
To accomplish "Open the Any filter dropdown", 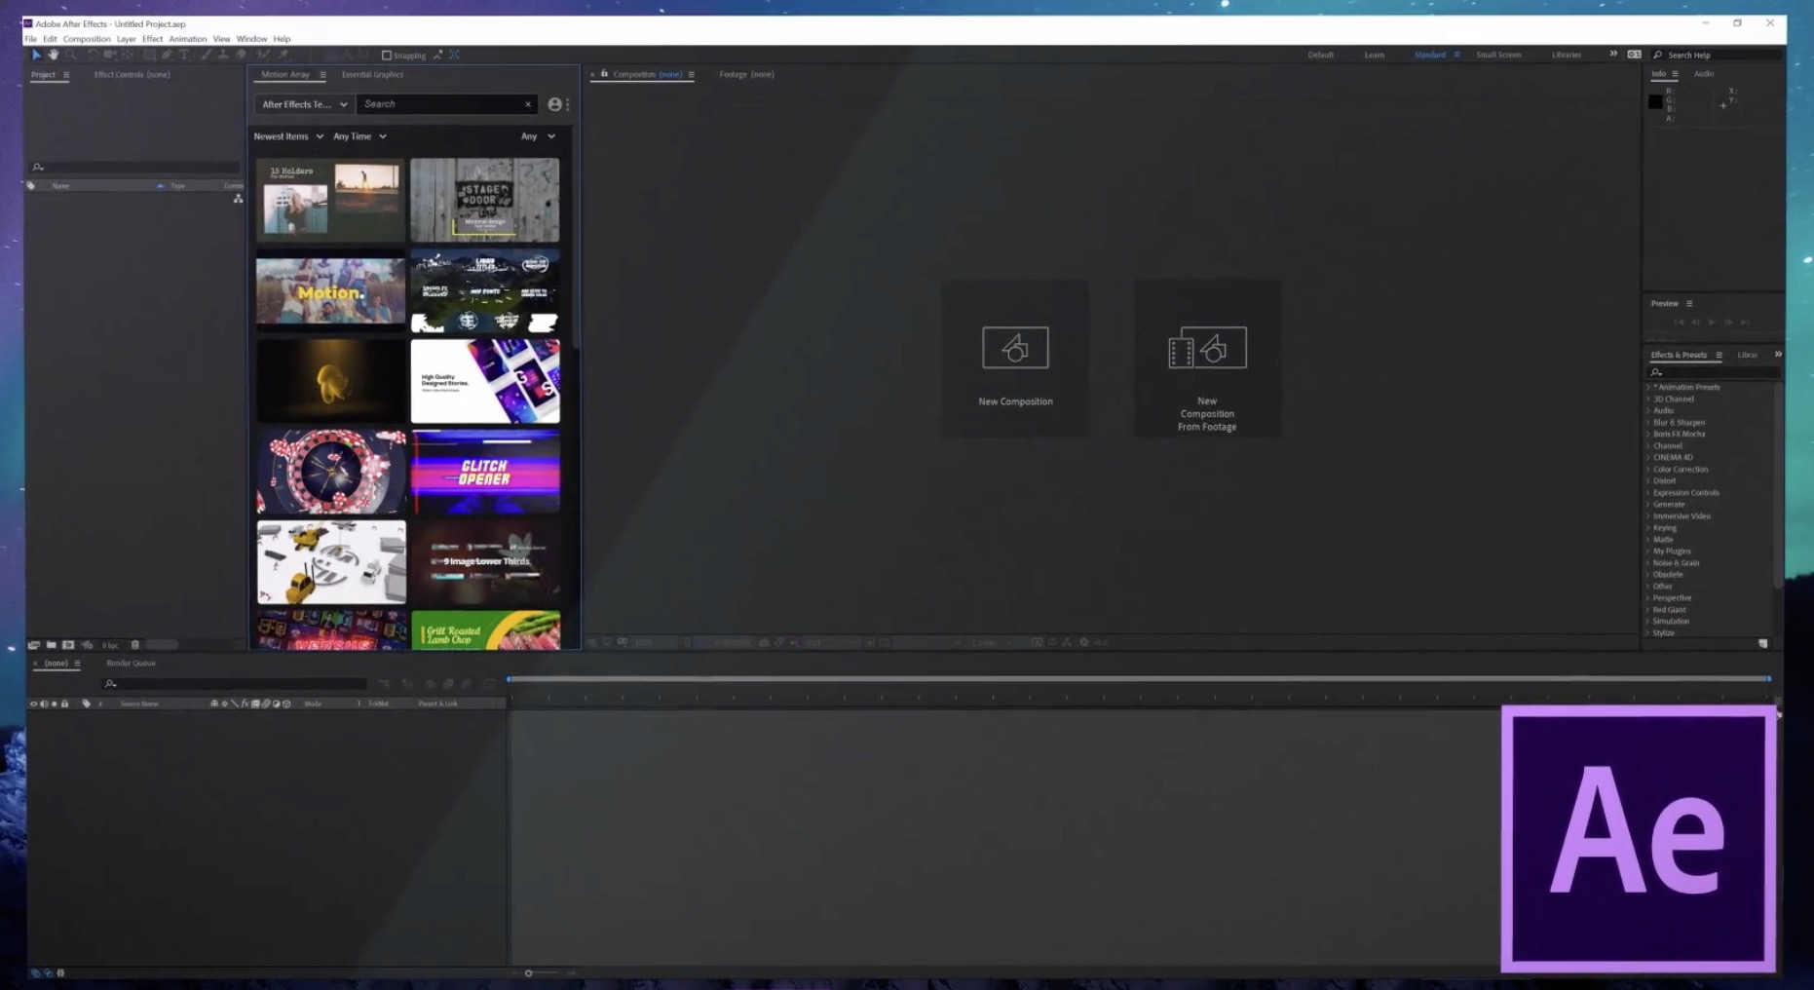I will tap(538, 136).
